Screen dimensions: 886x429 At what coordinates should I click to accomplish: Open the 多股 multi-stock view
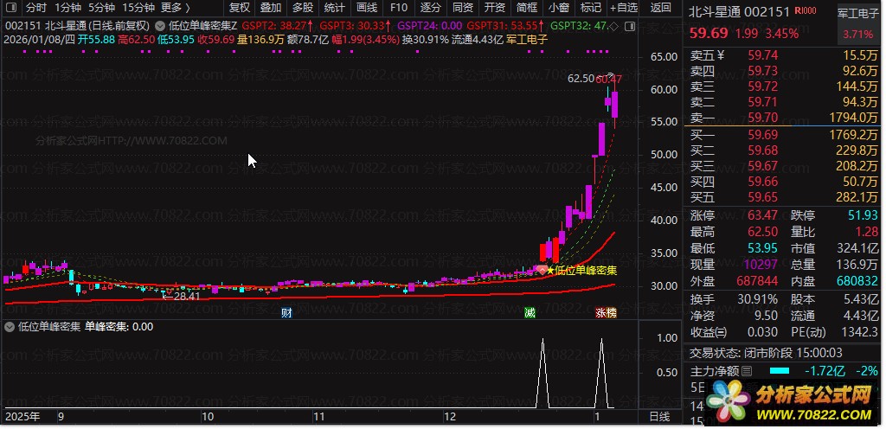[x=303, y=7]
